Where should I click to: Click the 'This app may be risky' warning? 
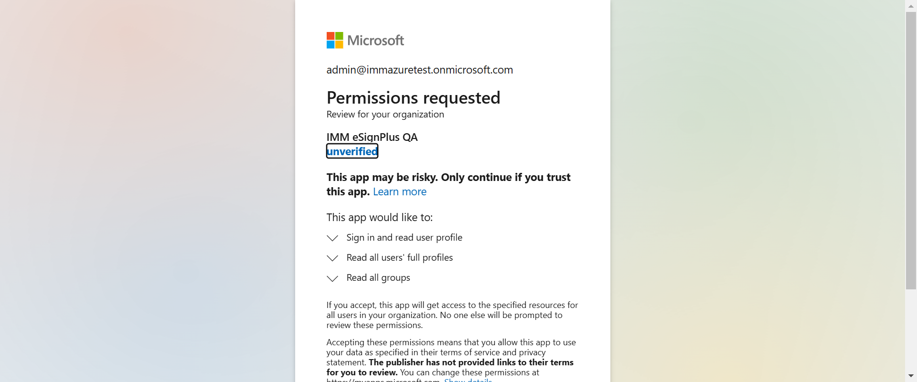(448, 178)
